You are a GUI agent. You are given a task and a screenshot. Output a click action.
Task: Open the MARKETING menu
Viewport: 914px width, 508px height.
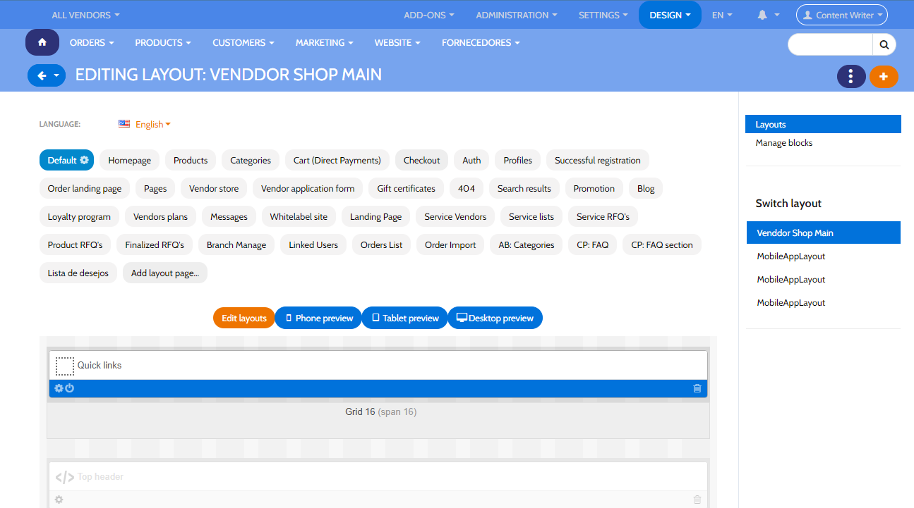click(x=324, y=42)
